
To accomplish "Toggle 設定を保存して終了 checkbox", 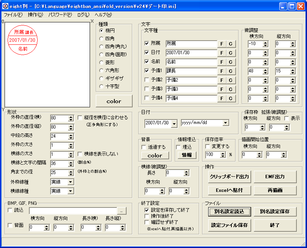I will coord(147,210).
